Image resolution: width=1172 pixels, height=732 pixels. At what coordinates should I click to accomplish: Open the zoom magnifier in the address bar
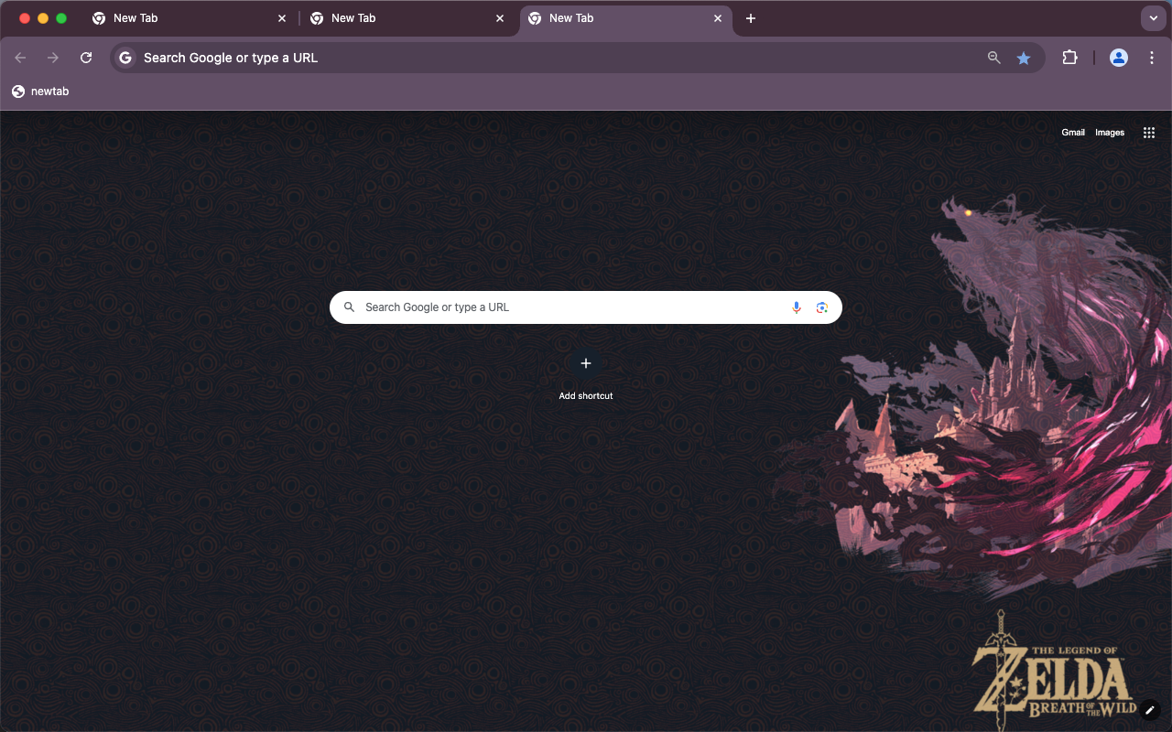pos(994,58)
